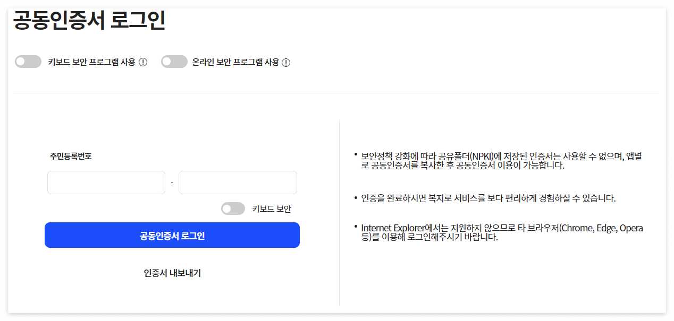Activate keyboard security for the resident number field
The width and height of the screenshot is (674, 321).
coord(233,209)
